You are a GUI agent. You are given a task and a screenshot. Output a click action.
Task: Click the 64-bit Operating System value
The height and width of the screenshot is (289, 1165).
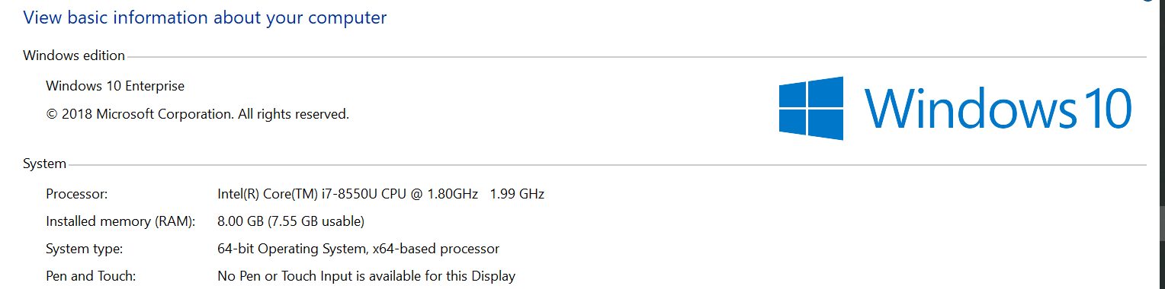(358, 249)
